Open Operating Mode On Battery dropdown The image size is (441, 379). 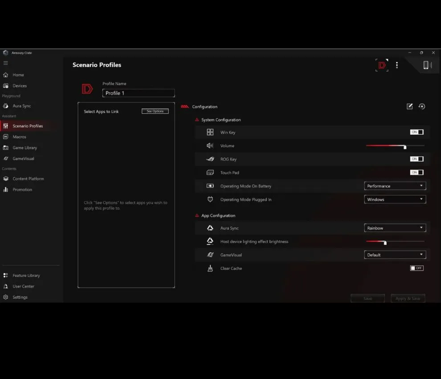pyautogui.click(x=395, y=186)
